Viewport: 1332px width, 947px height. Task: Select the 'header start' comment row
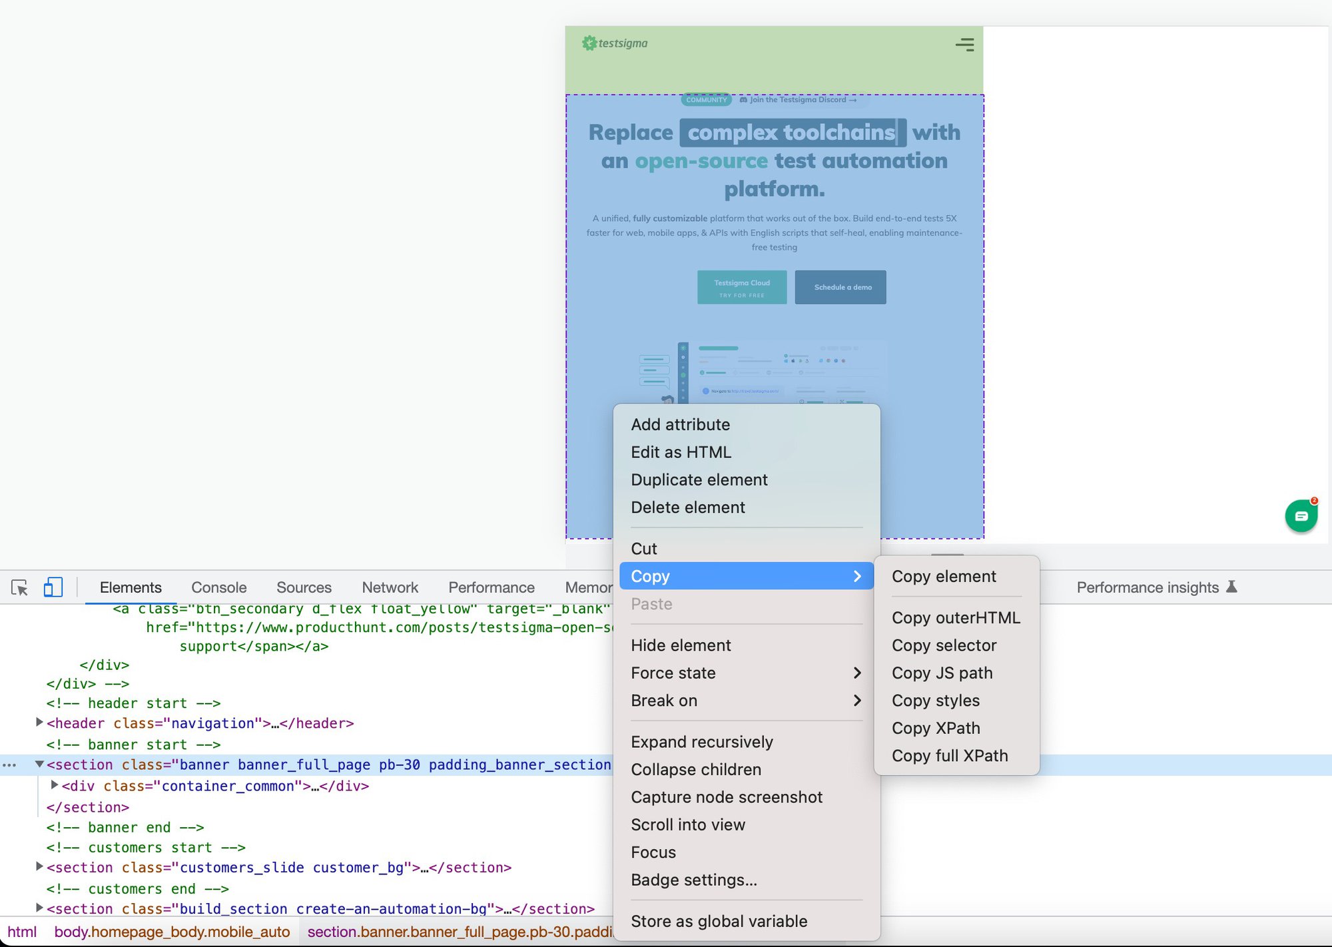click(133, 703)
